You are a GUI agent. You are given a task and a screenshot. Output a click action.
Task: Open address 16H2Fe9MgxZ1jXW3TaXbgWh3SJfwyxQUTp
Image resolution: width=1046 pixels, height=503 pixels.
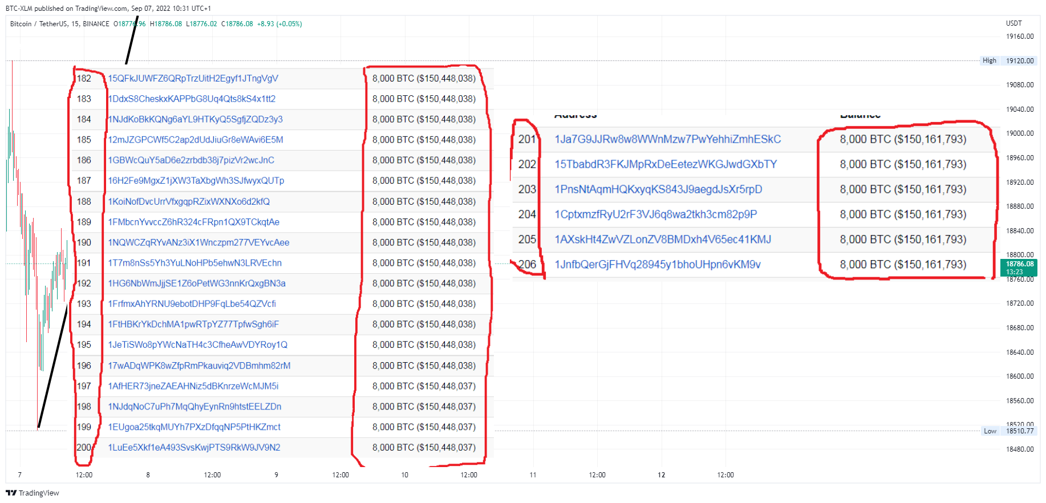(x=196, y=181)
